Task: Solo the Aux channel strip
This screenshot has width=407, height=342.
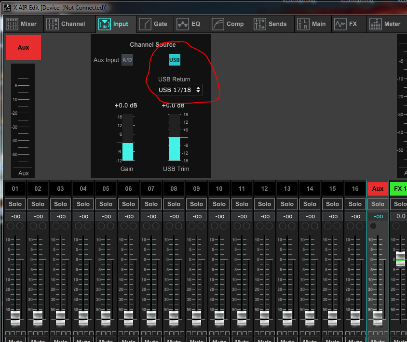Action: click(378, 204)
